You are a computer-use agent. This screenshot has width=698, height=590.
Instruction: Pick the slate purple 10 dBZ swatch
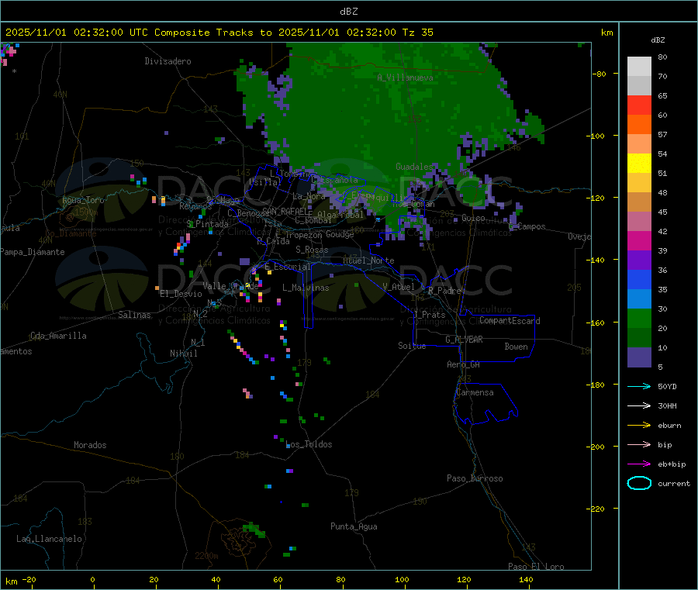tap(639, 357)
